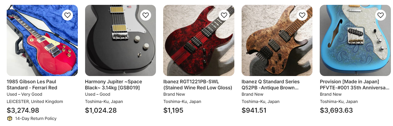Click the "Ibanez RGT1221PB-SWL" listing title
This screenshot has width=393, height=126.
tap(197, 85)
